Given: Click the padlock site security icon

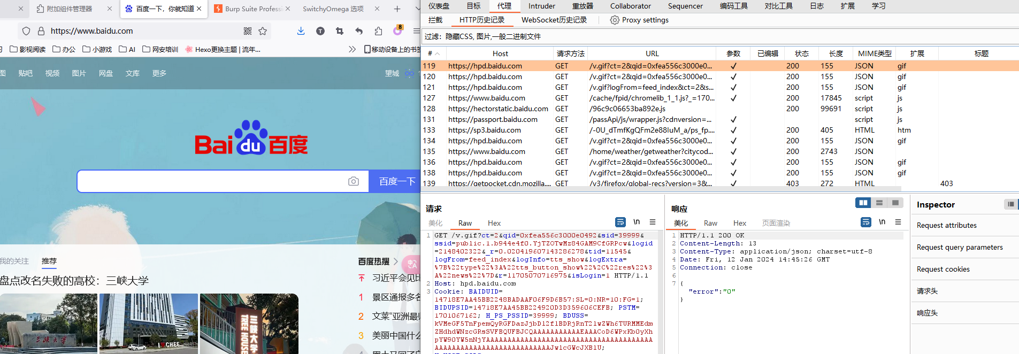Looking at the screenshot, I should click(x=41, y=31).
